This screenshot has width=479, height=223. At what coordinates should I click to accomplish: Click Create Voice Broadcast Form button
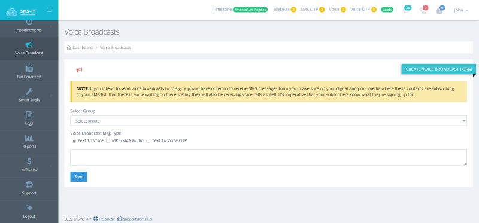[x=438, y=69]
